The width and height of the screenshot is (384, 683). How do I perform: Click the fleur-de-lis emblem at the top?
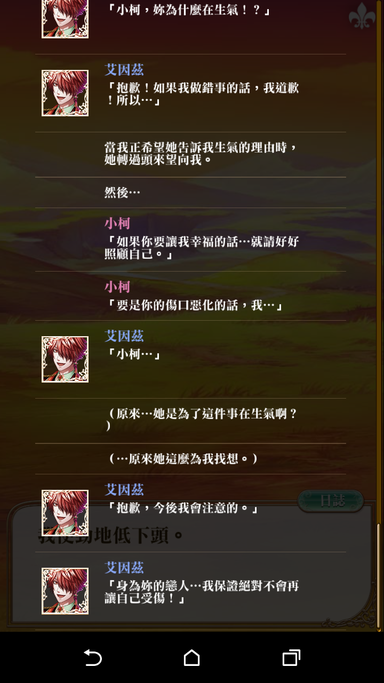[x=362, y=16]
